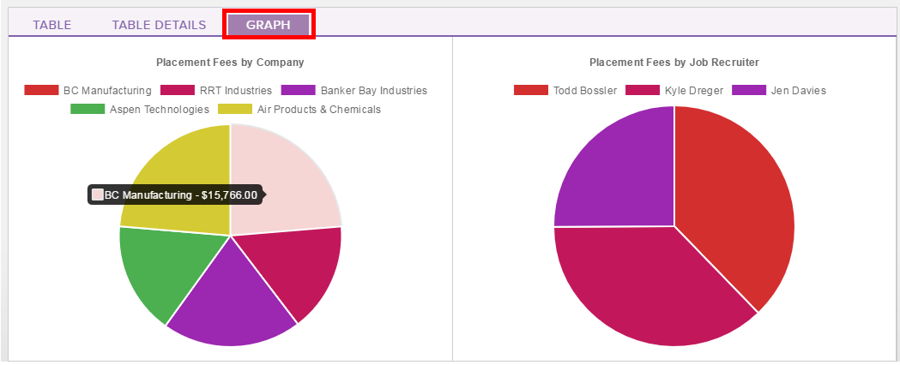This screenshot has width=900, height=365.
Task: Click the Aspen Technologies legend label
Action: (x=160, y=110)
